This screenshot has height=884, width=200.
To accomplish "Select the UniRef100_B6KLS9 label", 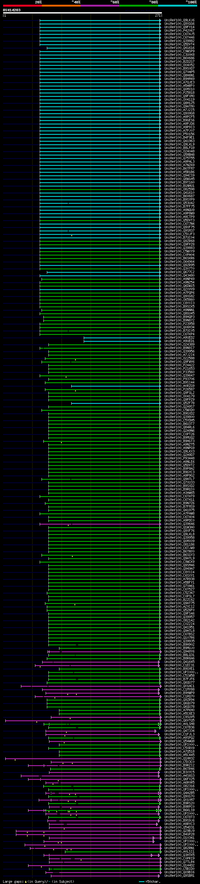I will point(179,810).
